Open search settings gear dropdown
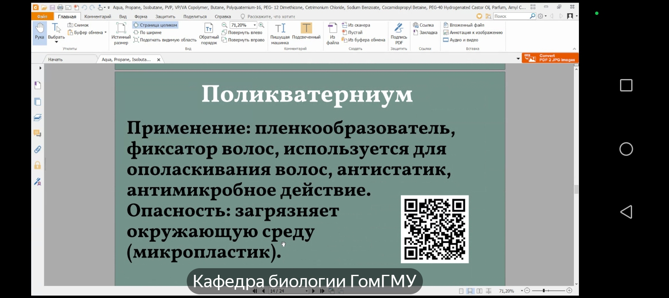 pyautogui.click(x=542, y=16)
